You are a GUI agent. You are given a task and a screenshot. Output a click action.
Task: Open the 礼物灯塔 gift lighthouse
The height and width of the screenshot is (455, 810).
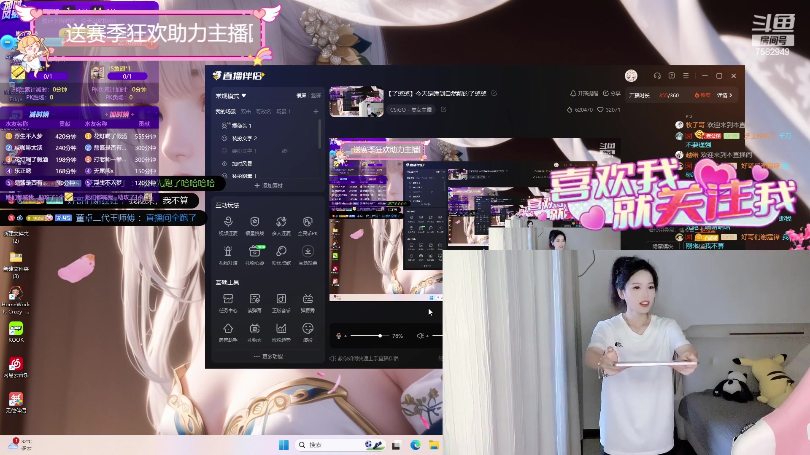(228, 255)
